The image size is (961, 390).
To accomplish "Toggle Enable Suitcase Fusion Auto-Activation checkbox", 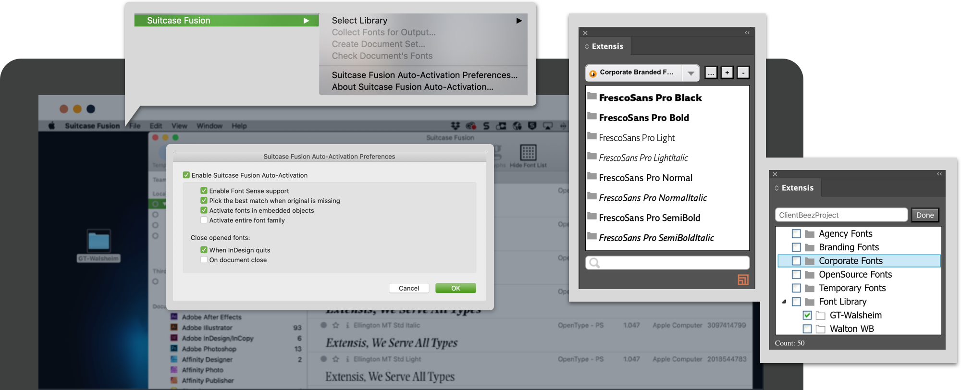I will pos(186,175).
